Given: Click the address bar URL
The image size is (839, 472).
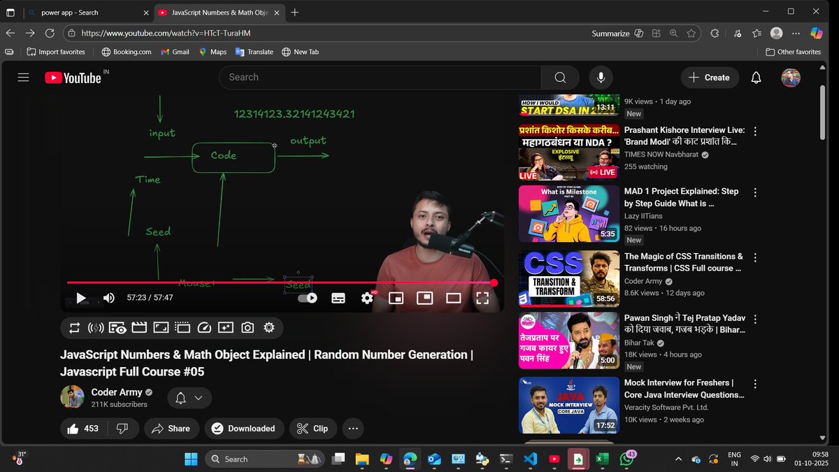Looking at the screenshot, I should coord(166,33).
